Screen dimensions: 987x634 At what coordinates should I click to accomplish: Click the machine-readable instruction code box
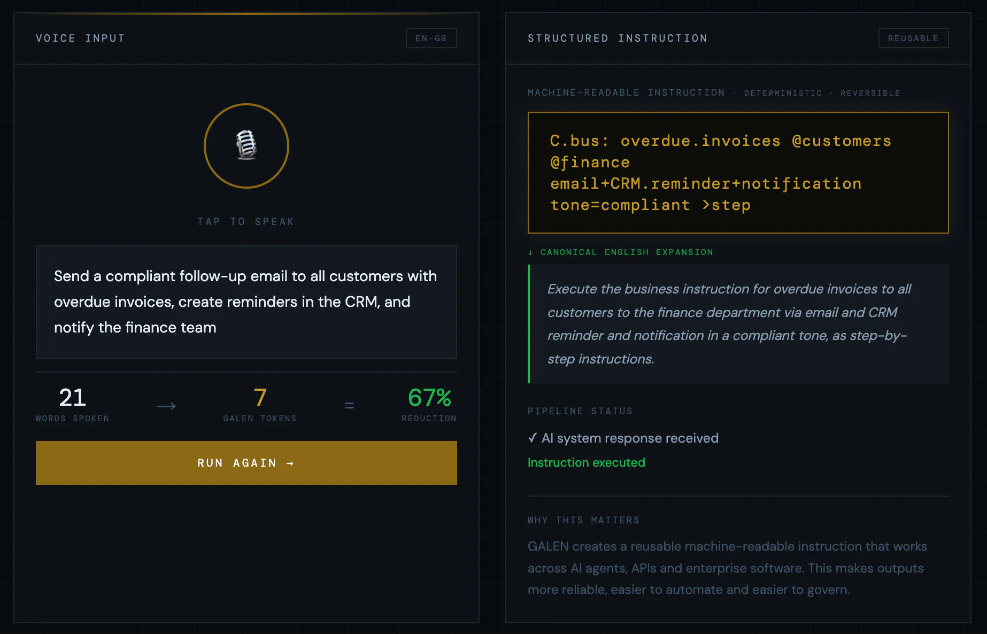pos(738,173)
